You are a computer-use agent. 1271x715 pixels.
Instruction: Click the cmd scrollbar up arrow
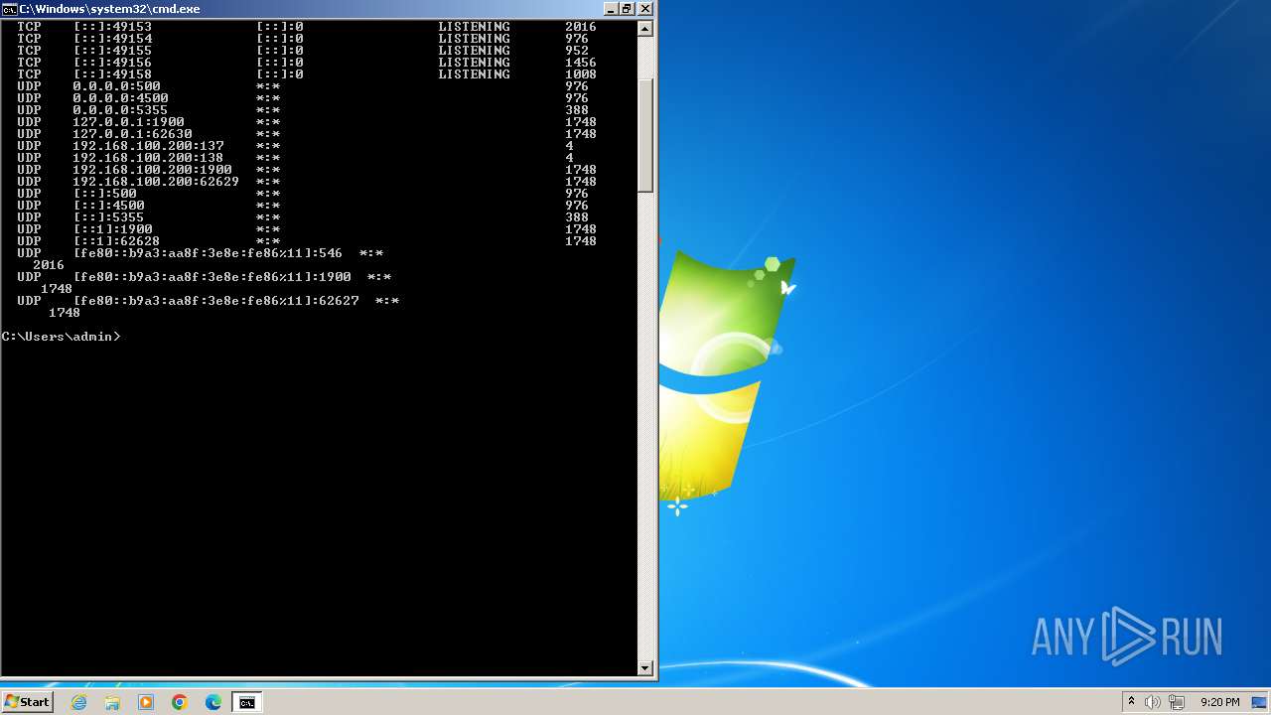[645, 29]
